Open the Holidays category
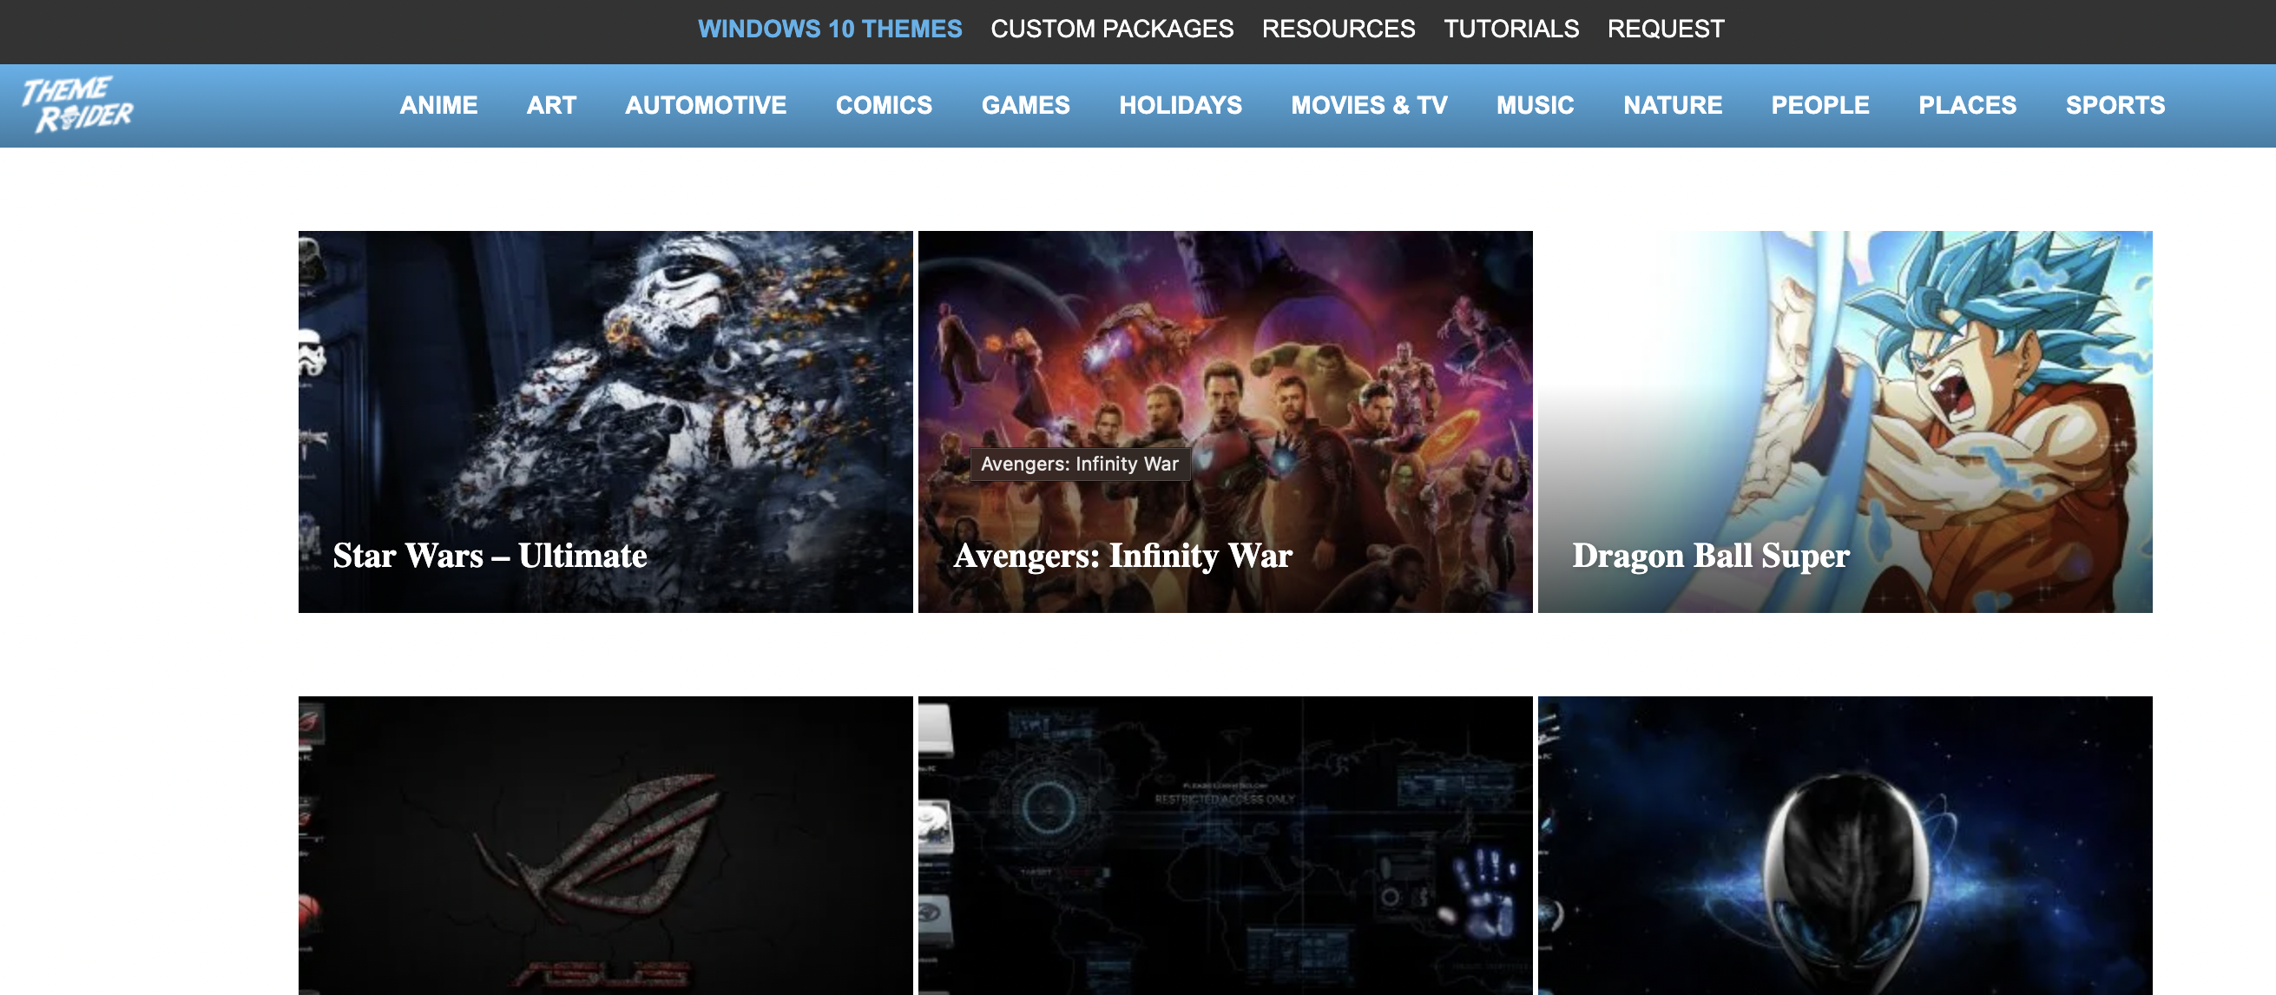Screen dimensions: 2276x995 point(1181,105)
